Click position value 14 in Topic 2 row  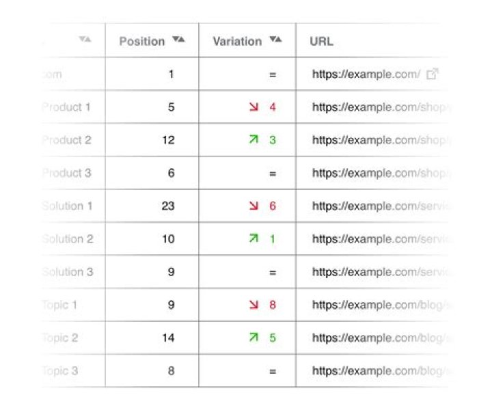(x=168, y=338)
